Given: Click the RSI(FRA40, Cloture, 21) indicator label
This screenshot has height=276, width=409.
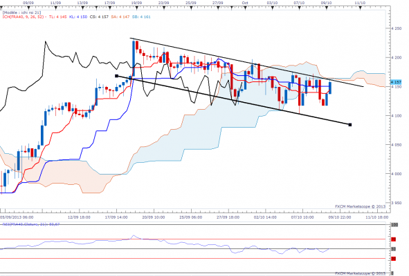Looking at the screenshot, I should 30,224.
